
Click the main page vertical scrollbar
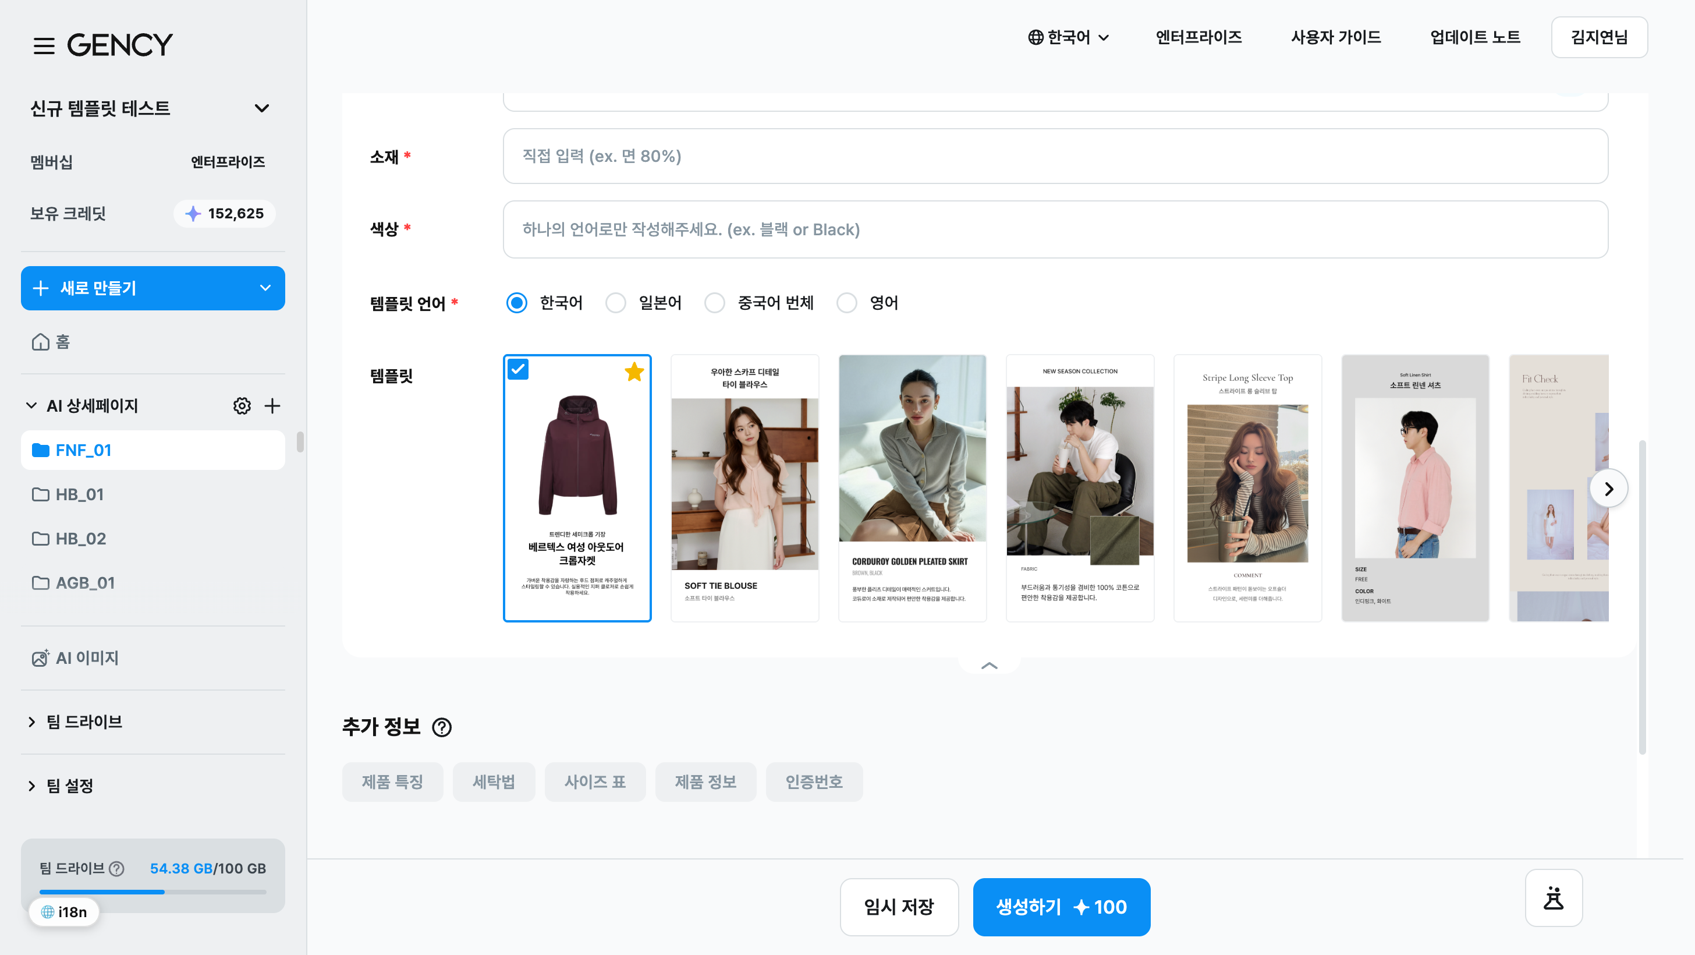point(1643,597)
